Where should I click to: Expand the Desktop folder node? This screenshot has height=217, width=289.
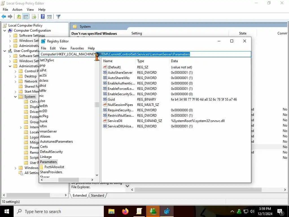pos(16,76)
